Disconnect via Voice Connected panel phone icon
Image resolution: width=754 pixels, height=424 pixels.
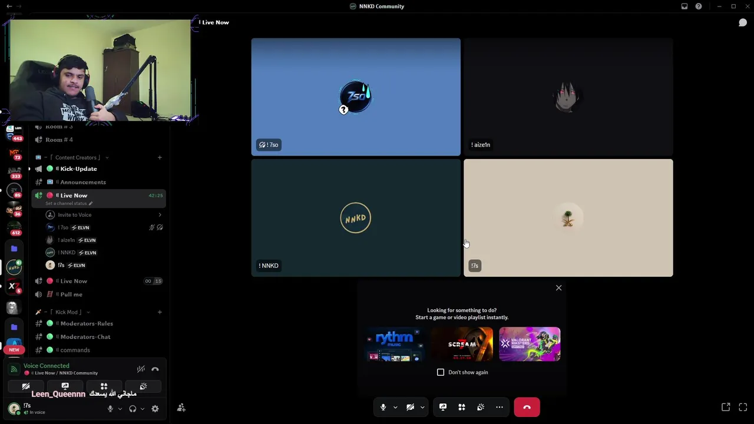[155, 369]
